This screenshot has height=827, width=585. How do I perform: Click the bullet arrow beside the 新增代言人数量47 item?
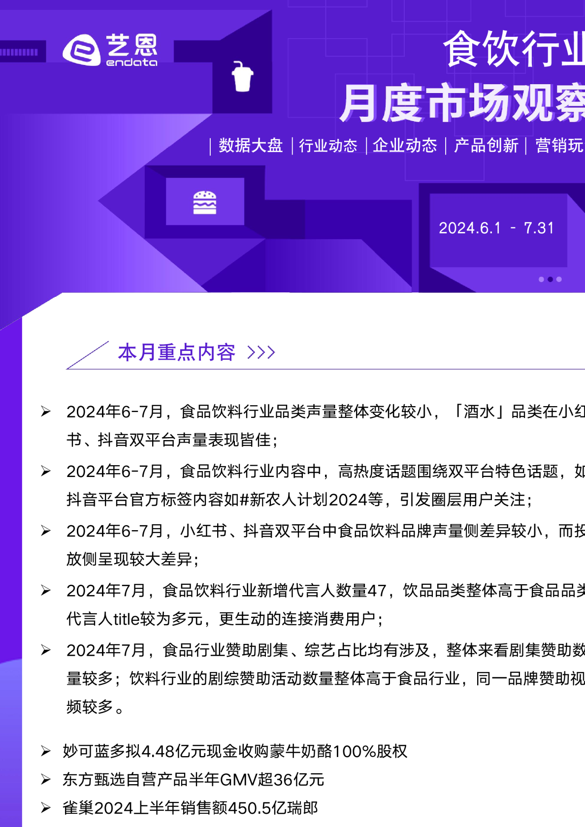(x=46, y=590)
